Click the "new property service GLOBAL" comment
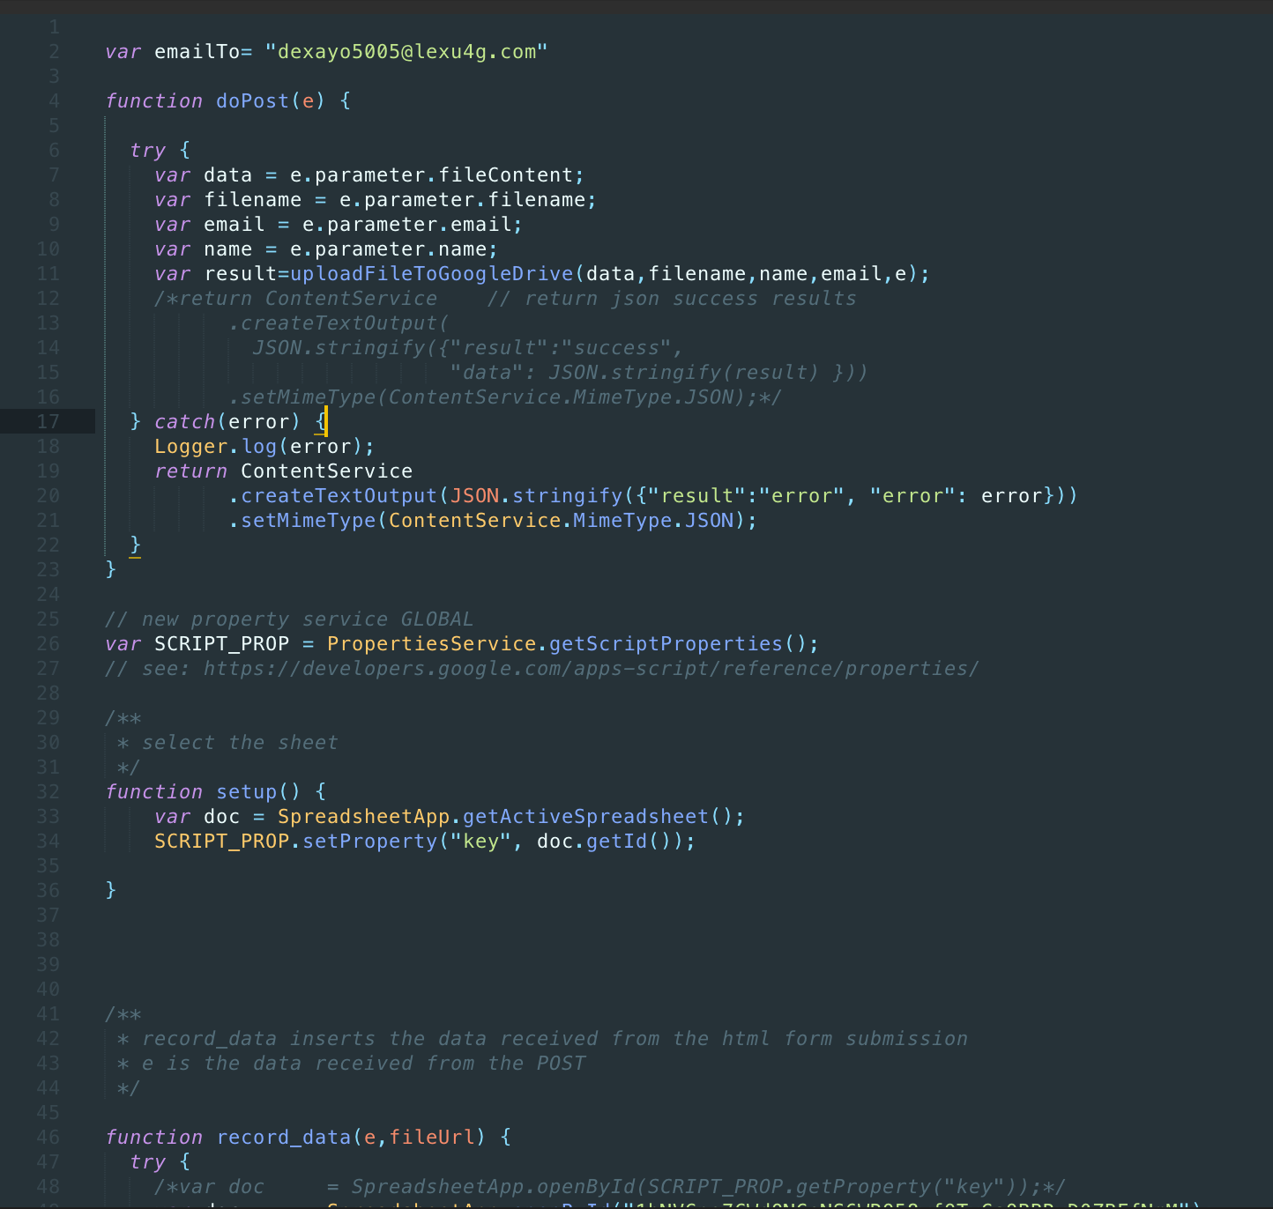Screen dimensions: 1273x1209 (307, 619)
